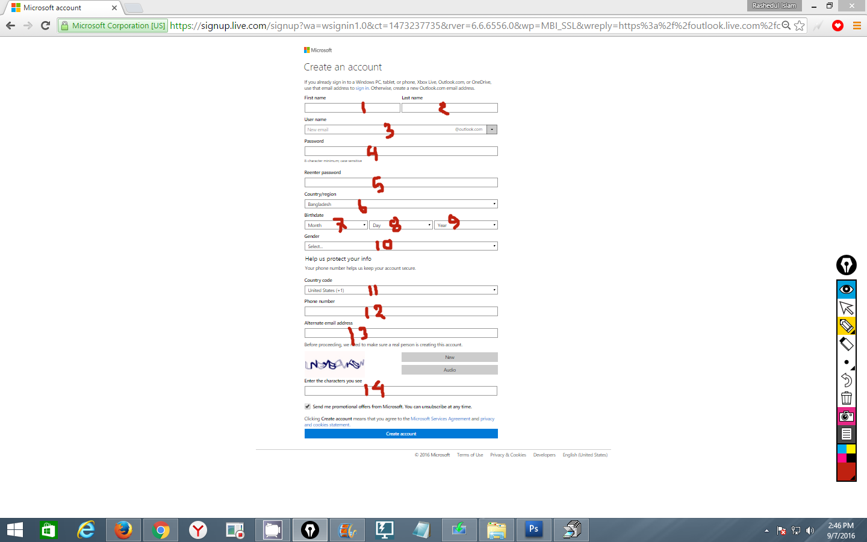Click the captcha characters input field
Image resolution: width=867 pixels, height=542 pixels.
pos(401,391)
